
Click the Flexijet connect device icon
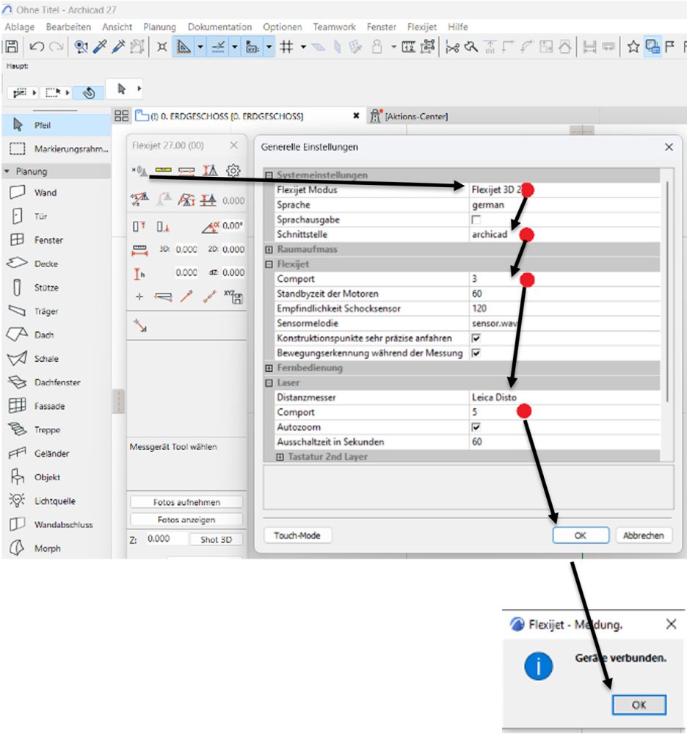point(139,170)
